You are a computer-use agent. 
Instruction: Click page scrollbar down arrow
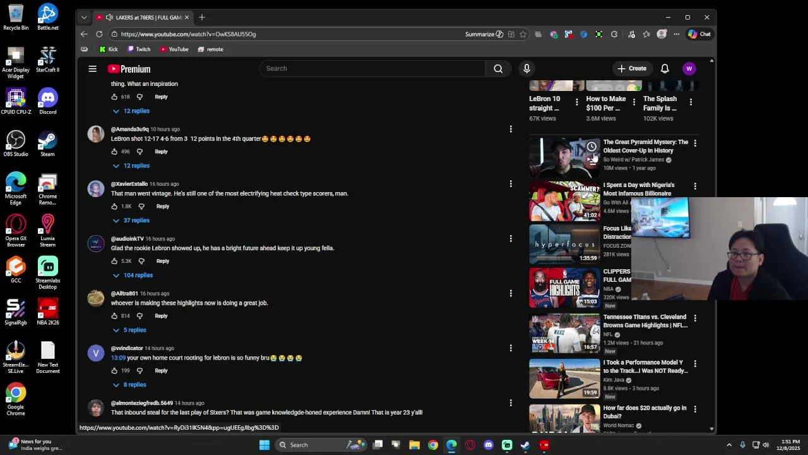pos(711,429)
